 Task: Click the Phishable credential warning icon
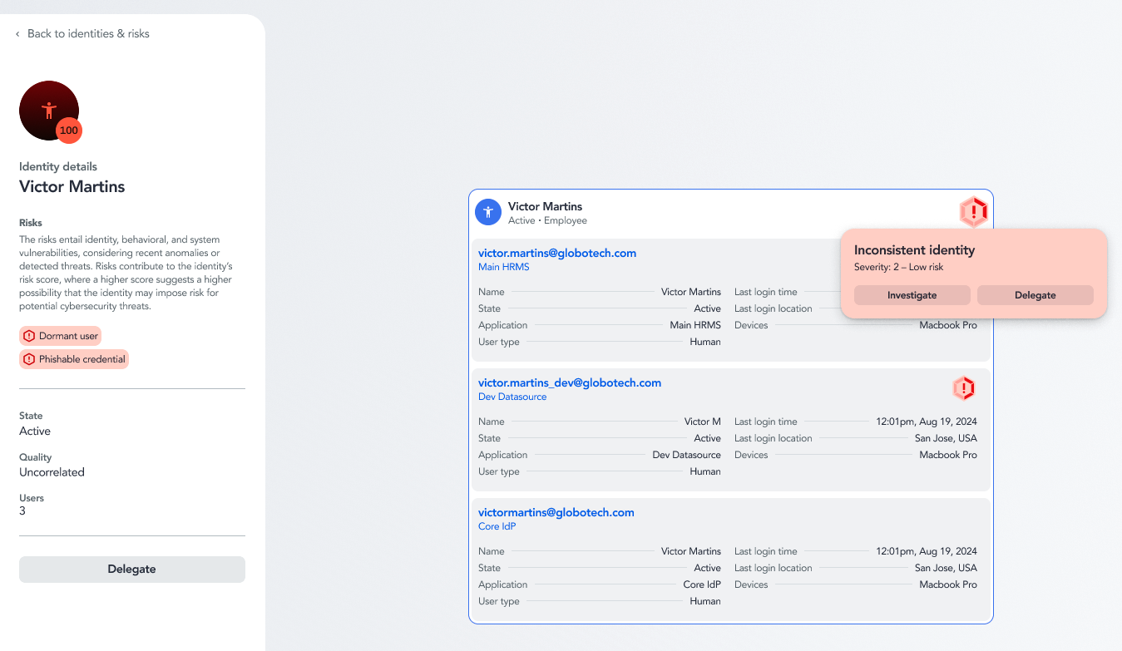pyautogui.click(x=29, y=359)
